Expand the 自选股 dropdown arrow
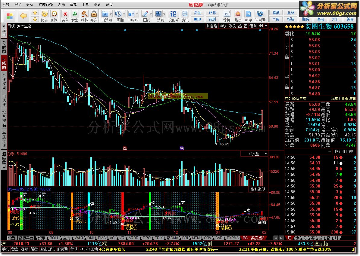Viewport: 360px width, 256px height. pyautogui.click(x=111, y=14)
